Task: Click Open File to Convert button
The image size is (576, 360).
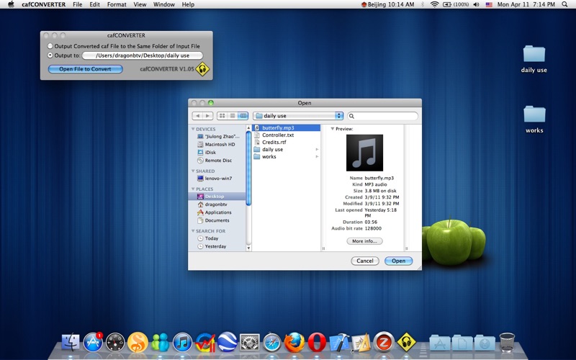Action: click(85, 69)
